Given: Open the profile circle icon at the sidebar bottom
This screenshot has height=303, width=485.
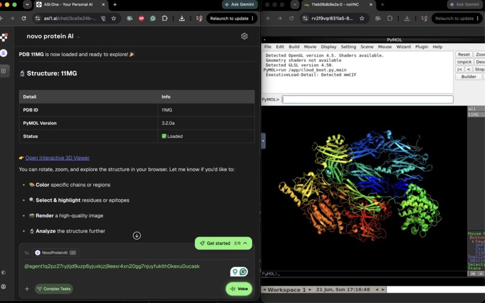Looking at the screenshot, I should click(4, 287).
